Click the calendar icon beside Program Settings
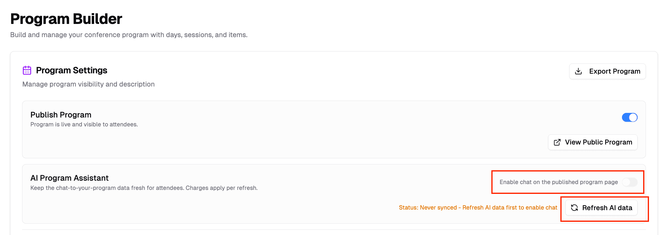 27,70
